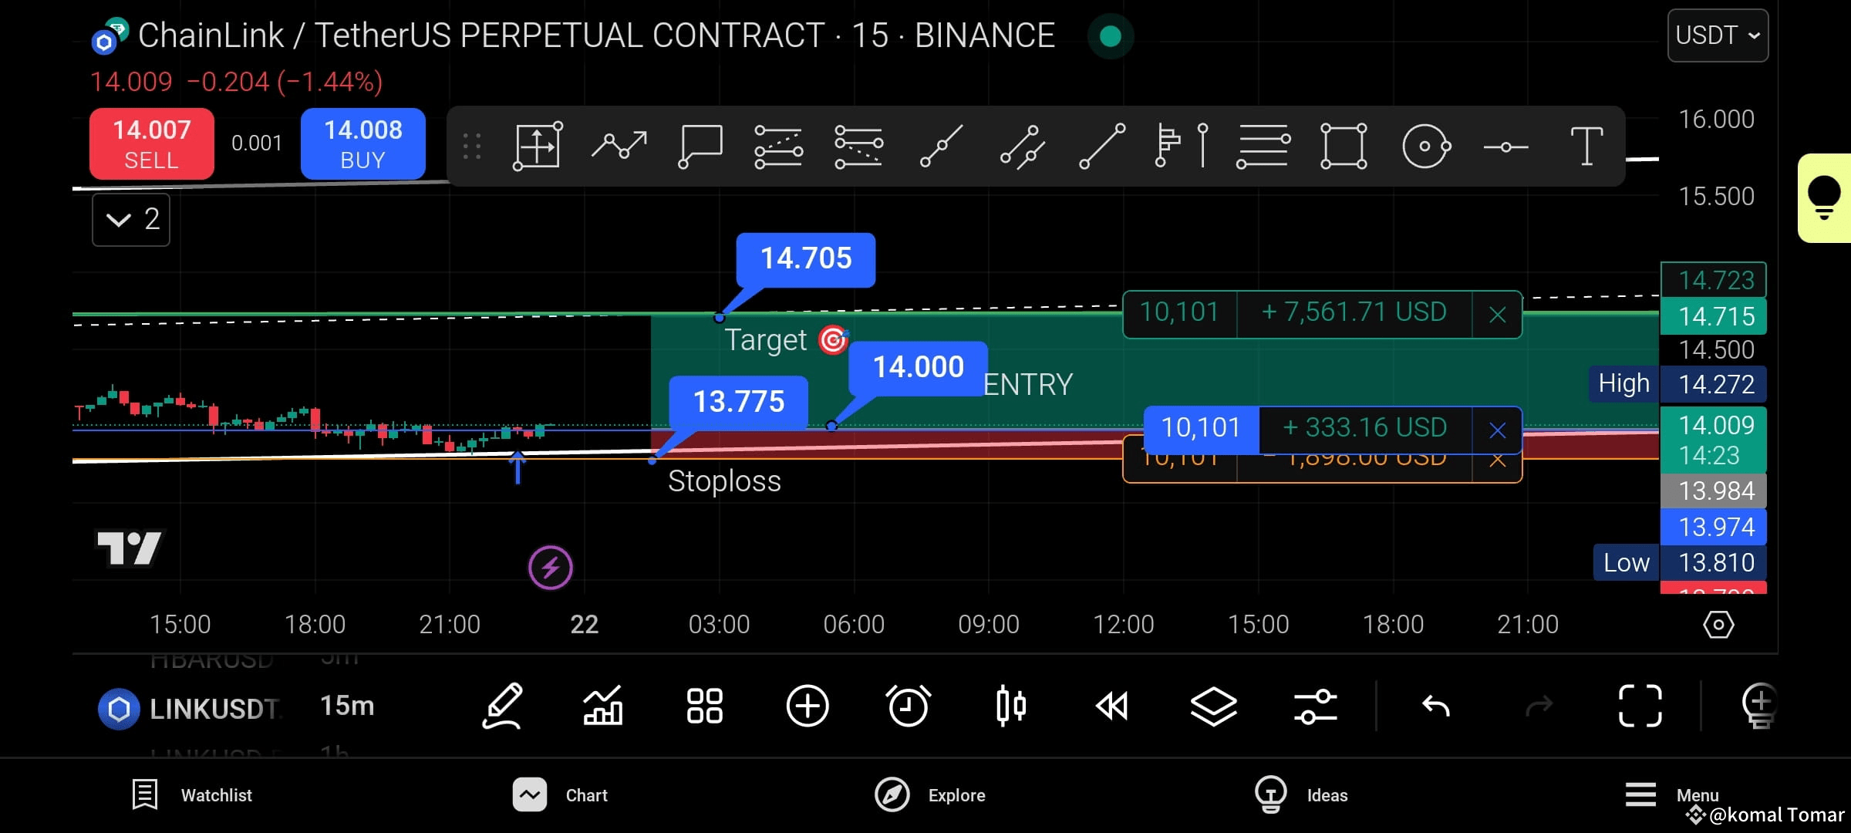This screenshot has width=1851, height=833.
Task: Switch to the Explore tab
Action: pos(929,794)
